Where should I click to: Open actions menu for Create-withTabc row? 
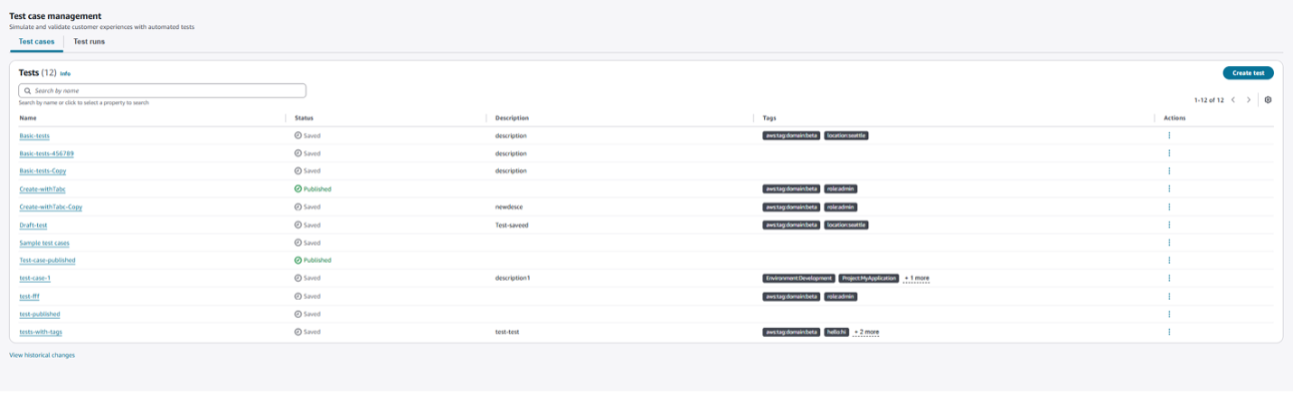point(1169,189)
